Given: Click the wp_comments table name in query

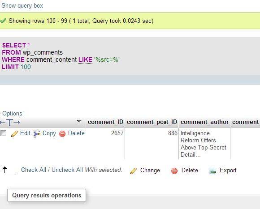Looking at the screenshot, I should 43,52.
